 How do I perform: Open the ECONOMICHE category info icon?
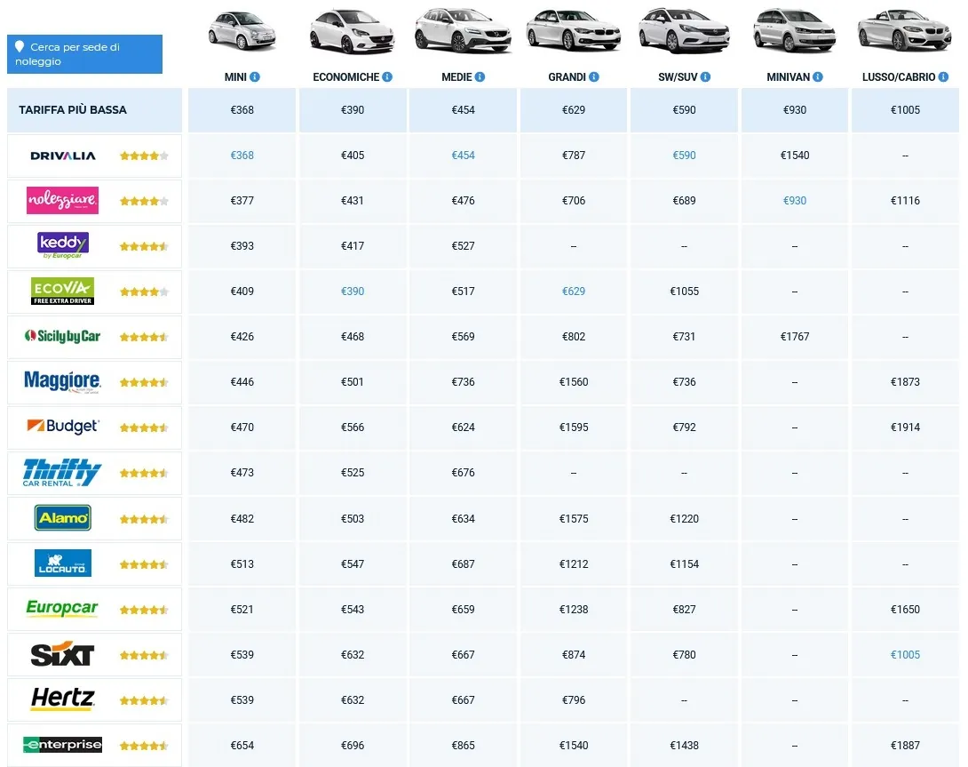(x=387, y=77)
